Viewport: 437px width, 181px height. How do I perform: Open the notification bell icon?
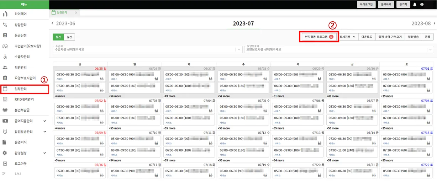415,5
